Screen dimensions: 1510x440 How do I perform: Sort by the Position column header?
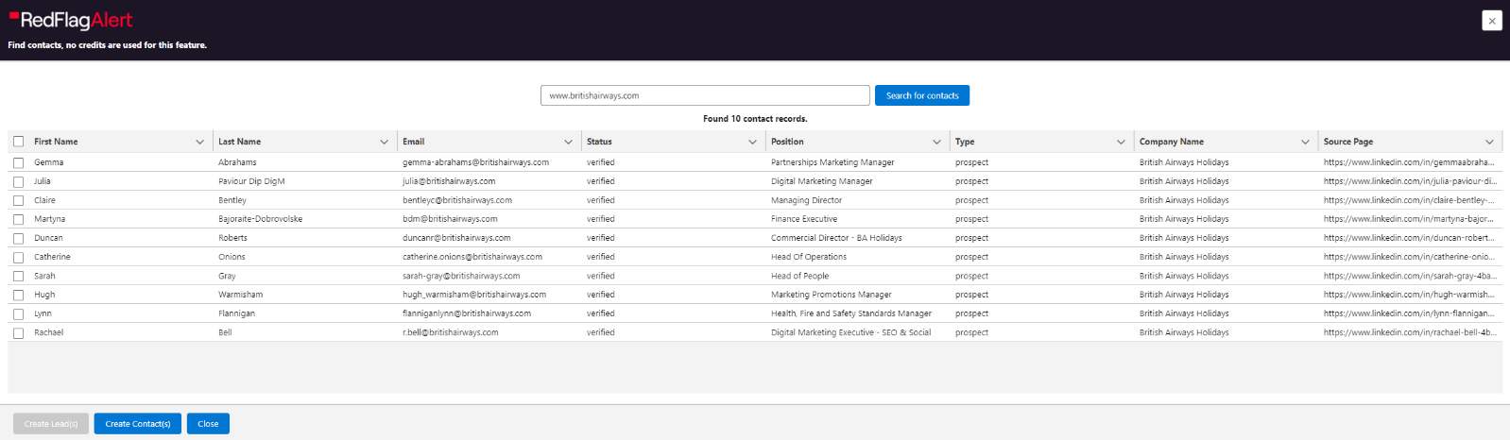point(787,142)
